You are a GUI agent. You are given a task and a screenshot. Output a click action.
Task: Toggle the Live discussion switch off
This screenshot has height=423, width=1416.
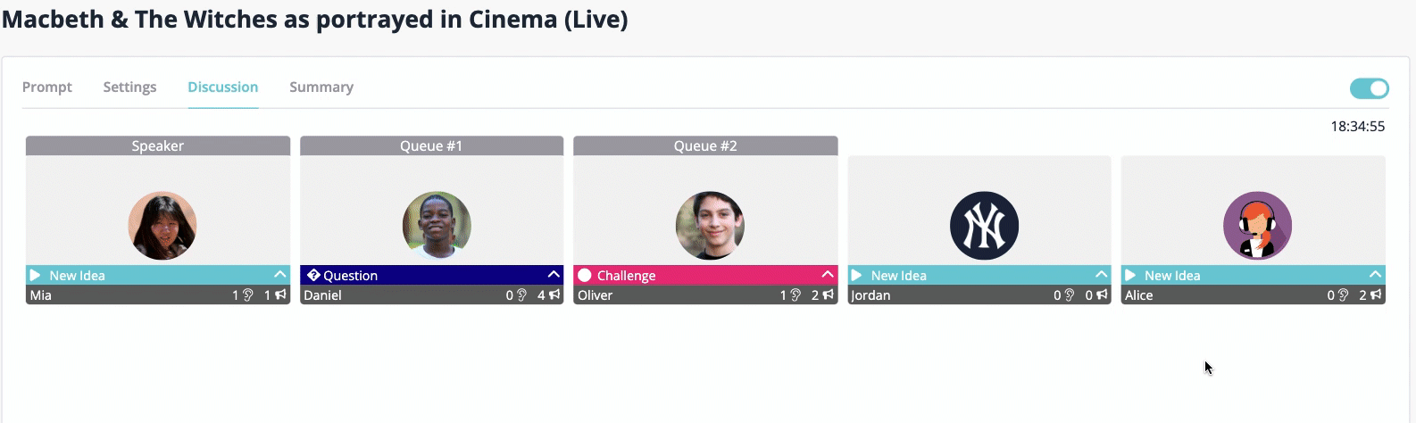[x=1369, y=88]
